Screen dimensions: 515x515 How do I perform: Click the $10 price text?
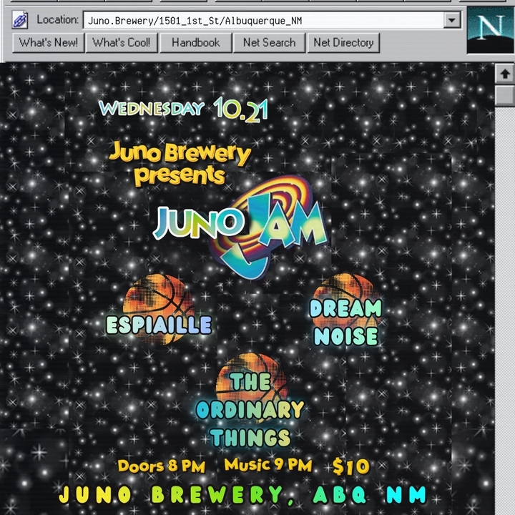[x=350, y=466]
